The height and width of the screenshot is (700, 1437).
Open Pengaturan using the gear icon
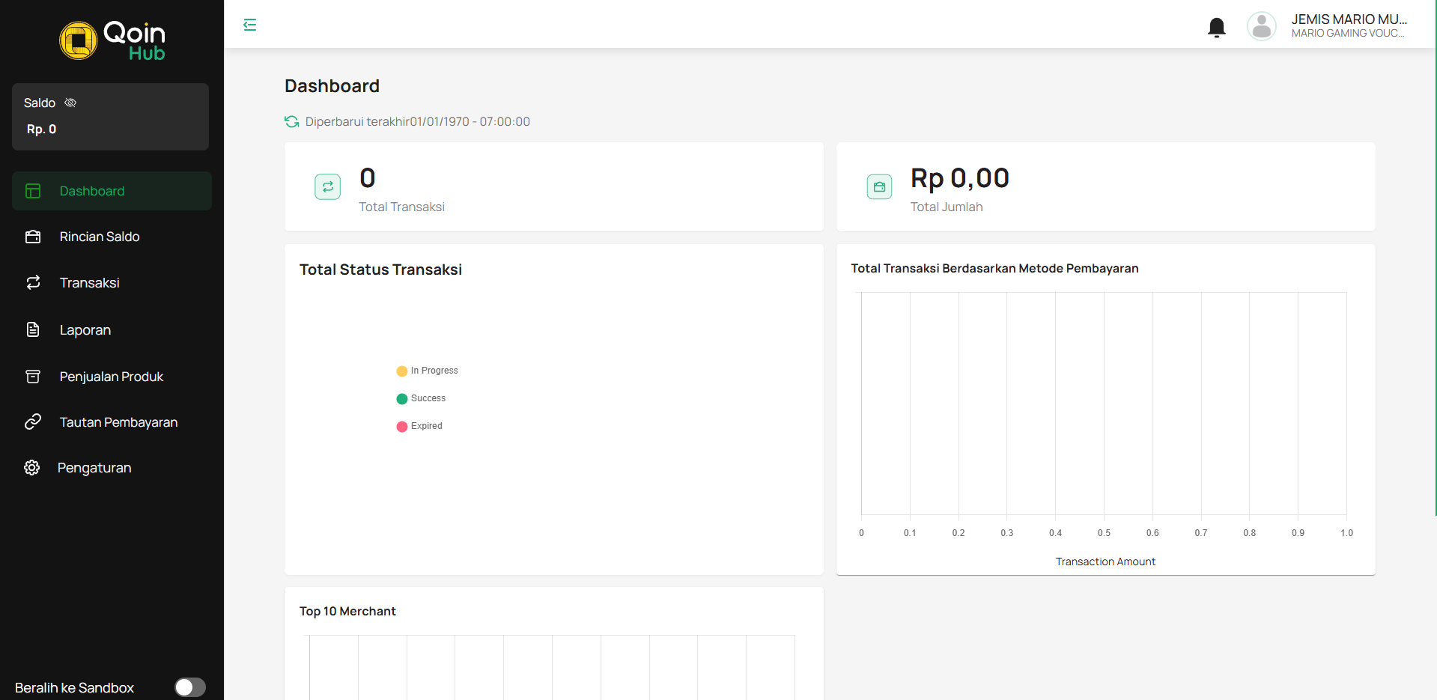(x=33, y=467)
